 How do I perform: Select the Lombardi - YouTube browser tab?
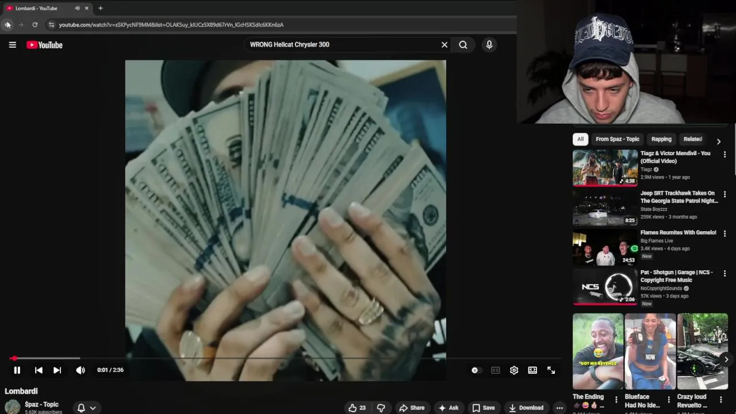(x=47, y=8)
